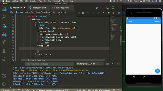Click the debug-run icon in editor title

pyautogui.click(x=102, y=8)
